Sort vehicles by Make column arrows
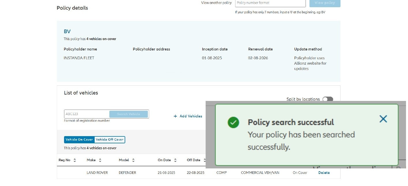The image size is (408, 186). 100,160
